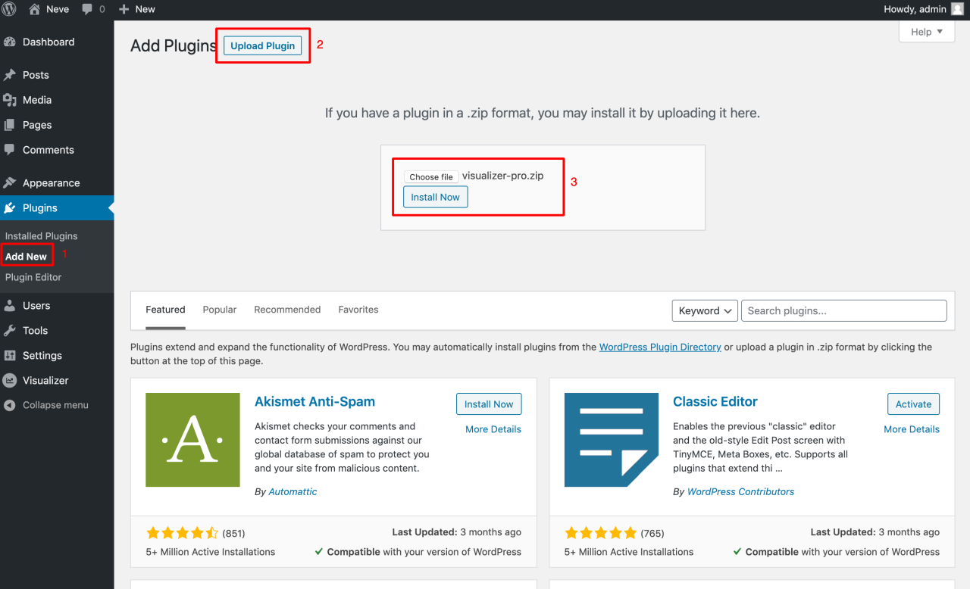Open Installed Plugins submenu item

(x=41, y=236)
